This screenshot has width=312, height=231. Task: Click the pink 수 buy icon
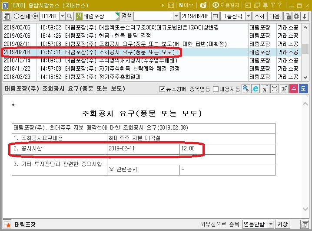click(x=294, y=89)
